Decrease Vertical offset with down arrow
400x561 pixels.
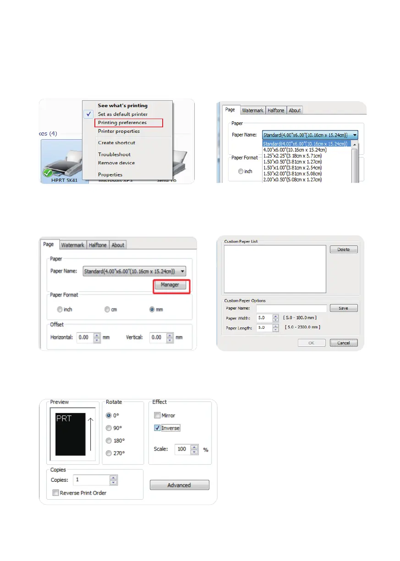pos(169,340)
